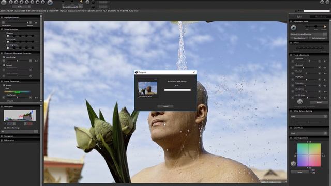Collapse the Highlight Control section
This screenshot has height=186, width=331.
(x=2, y=17)
